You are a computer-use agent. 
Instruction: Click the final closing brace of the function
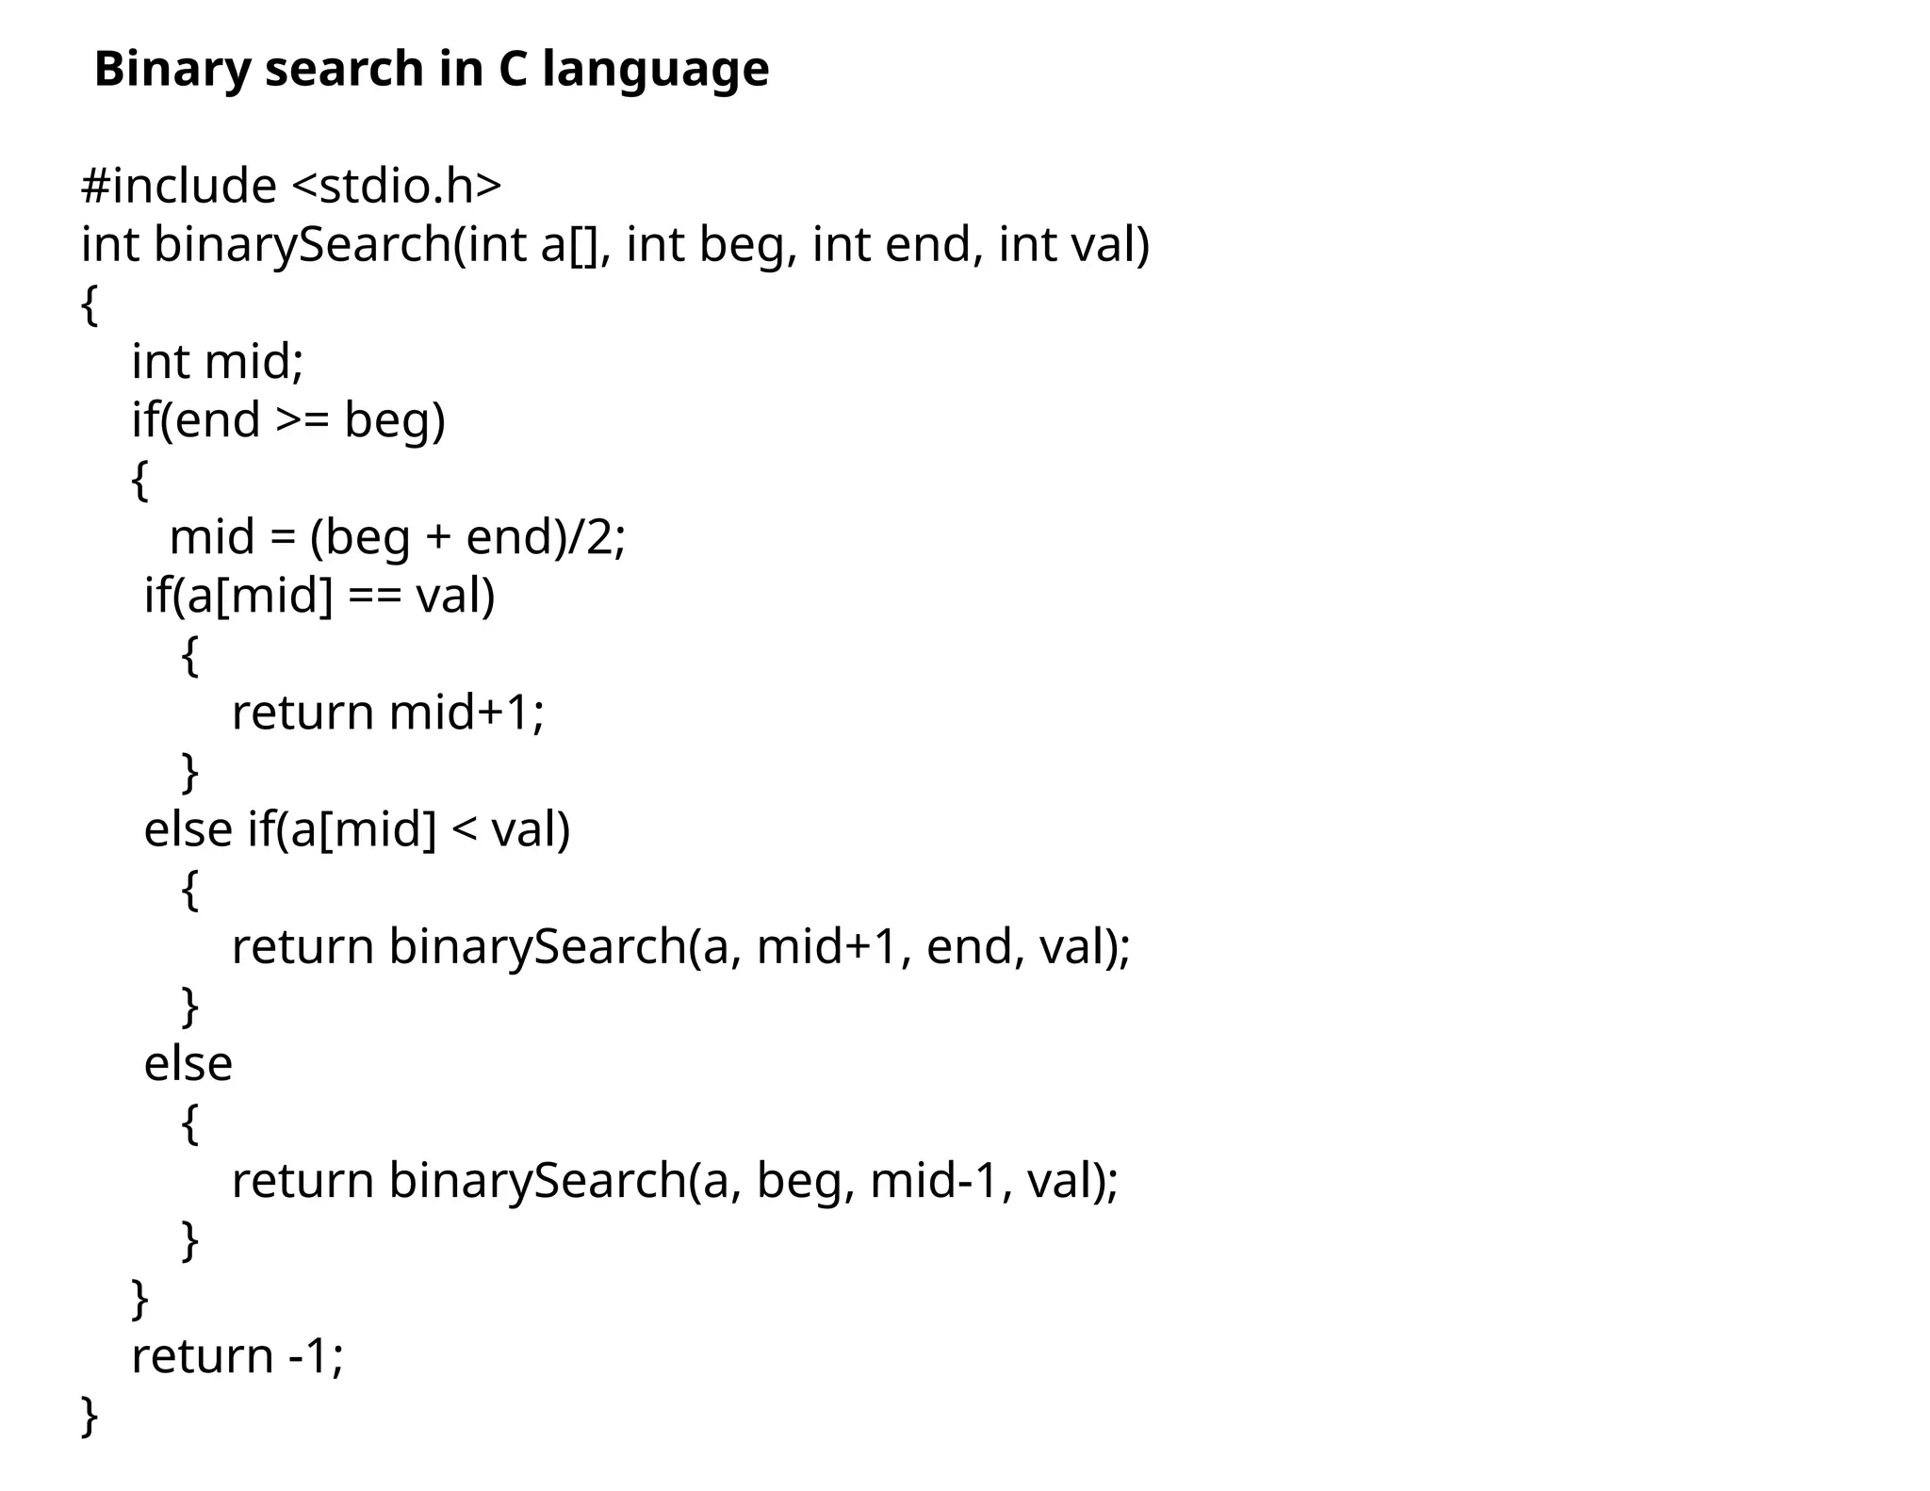point(90,1416)
